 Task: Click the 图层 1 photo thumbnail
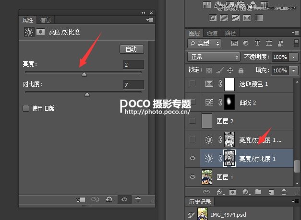207,177
